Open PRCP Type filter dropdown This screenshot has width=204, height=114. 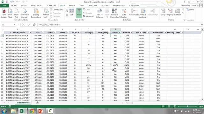click(148, 33)
